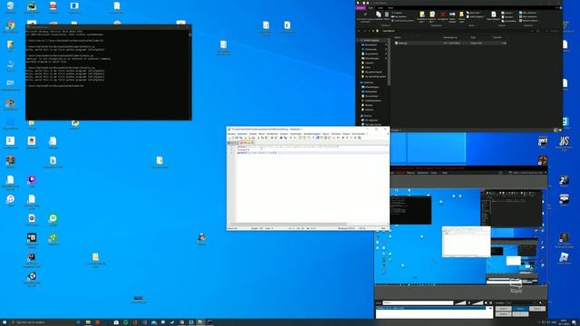Open Bestand menu in Notepad++
Image resolution: width=580 pixels, height=326 pixels.
pos(231,134)
